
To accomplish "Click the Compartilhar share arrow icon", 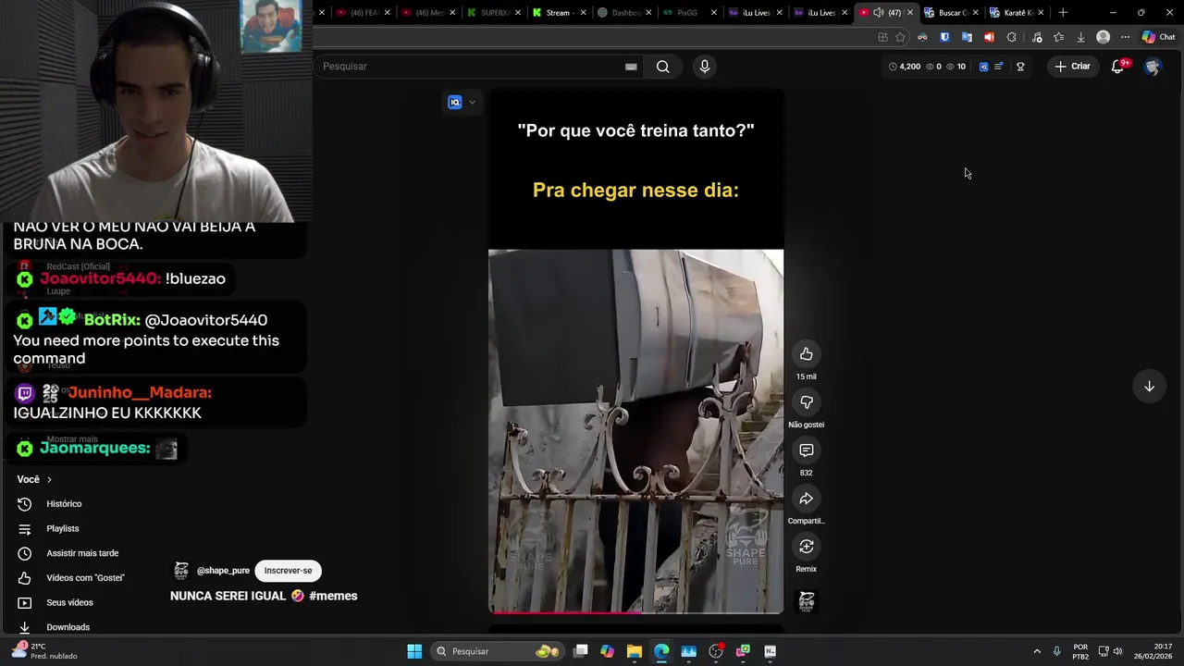I will pyautogui.click(x=807, y=499).
